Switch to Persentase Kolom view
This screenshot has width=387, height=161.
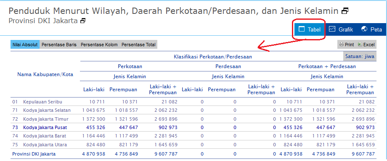point(99,45)
